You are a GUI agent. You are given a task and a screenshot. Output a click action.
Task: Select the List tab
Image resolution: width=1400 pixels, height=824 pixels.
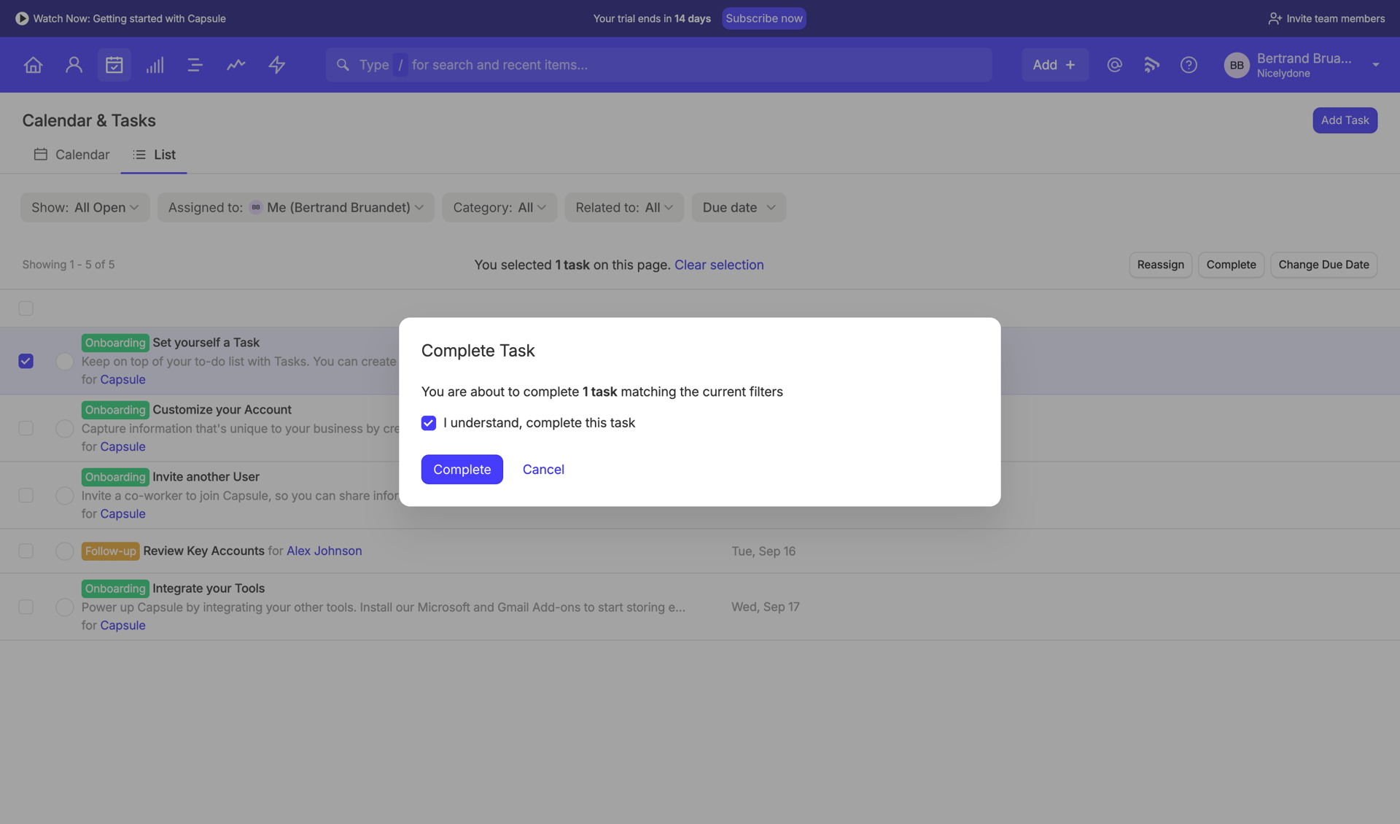[x=154, y=155]
